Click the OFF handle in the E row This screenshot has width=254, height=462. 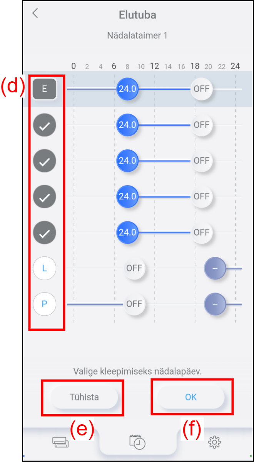tap(201, 89)
